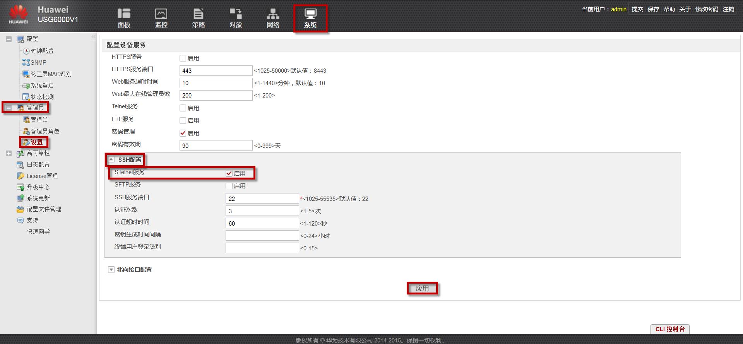This screenshot has height=344, width=743.
Task: Select the 时钟配置 tree label
Action: coord(42,51)
